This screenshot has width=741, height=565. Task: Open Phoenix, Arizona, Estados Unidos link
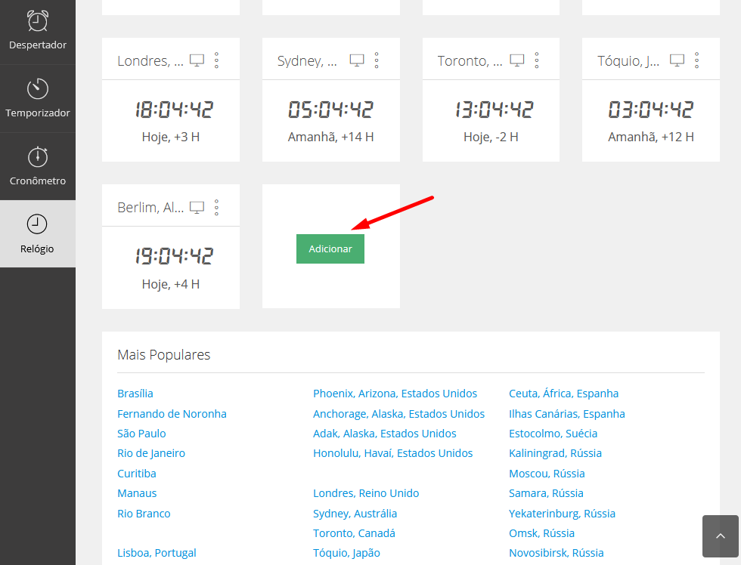pos(395,394)
